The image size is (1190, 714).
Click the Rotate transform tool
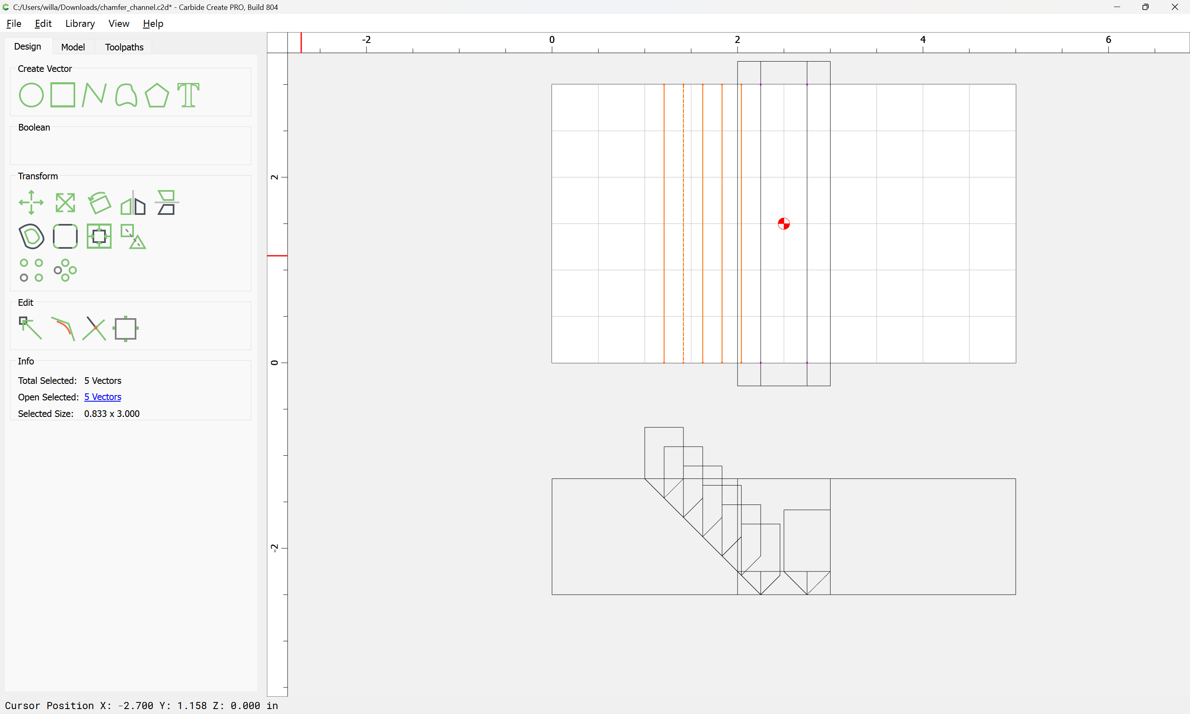click(100, 202)
